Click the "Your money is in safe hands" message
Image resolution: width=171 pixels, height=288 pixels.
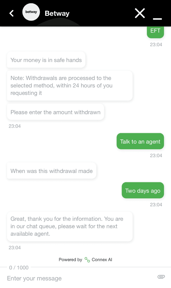pos(46,60)
